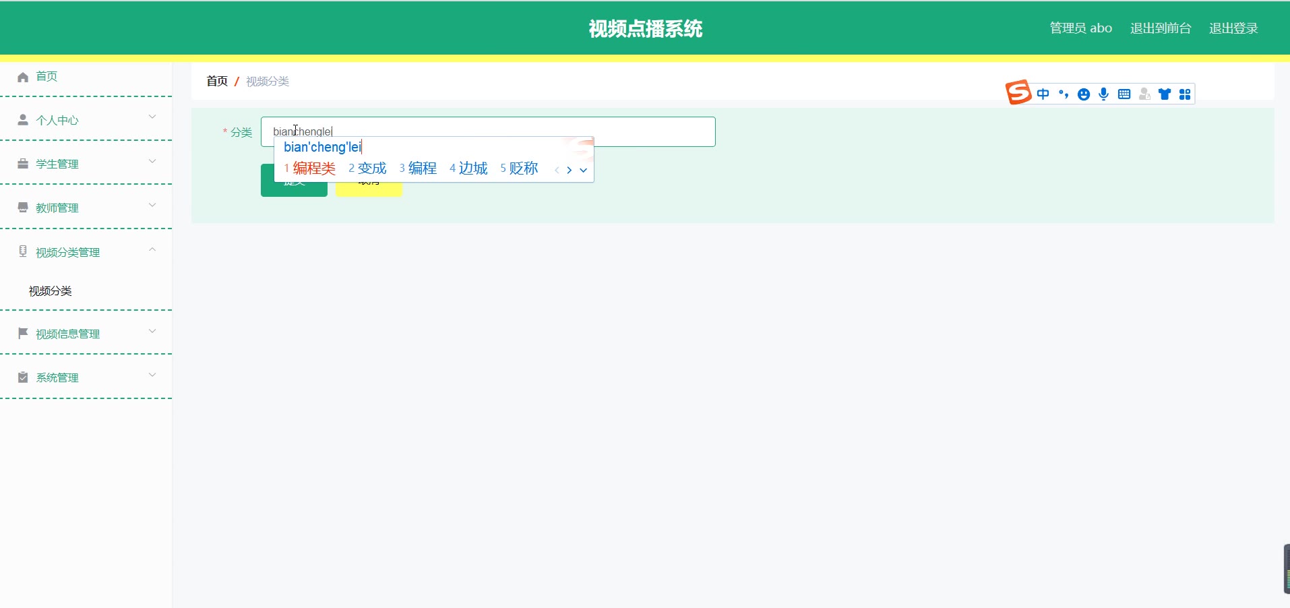The height and width of the screenshot is (608, 1290).
Task: Click the icon beside 教师管理
Action: point(23,208)
